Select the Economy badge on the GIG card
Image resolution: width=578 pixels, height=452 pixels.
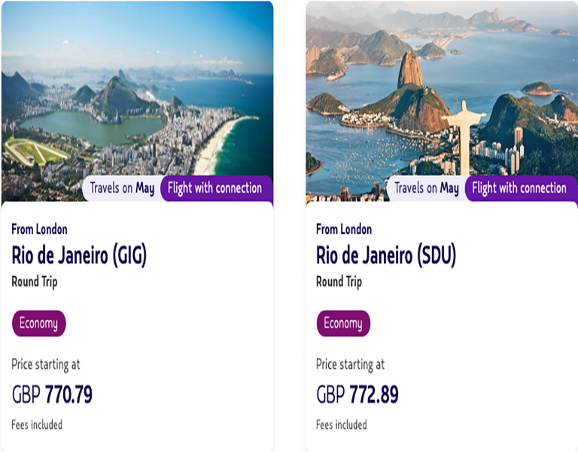pyautogui.click(x=39, y=323)
